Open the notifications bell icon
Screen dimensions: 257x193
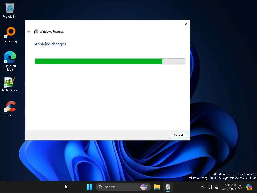pyautogui.click(x=240, y=187)
